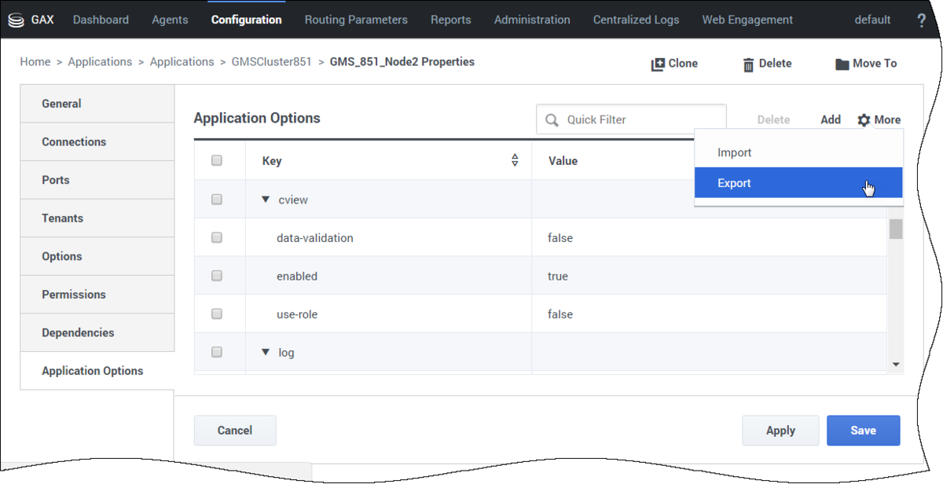Sort by Key column arrows icon

(x=515, y=160)
